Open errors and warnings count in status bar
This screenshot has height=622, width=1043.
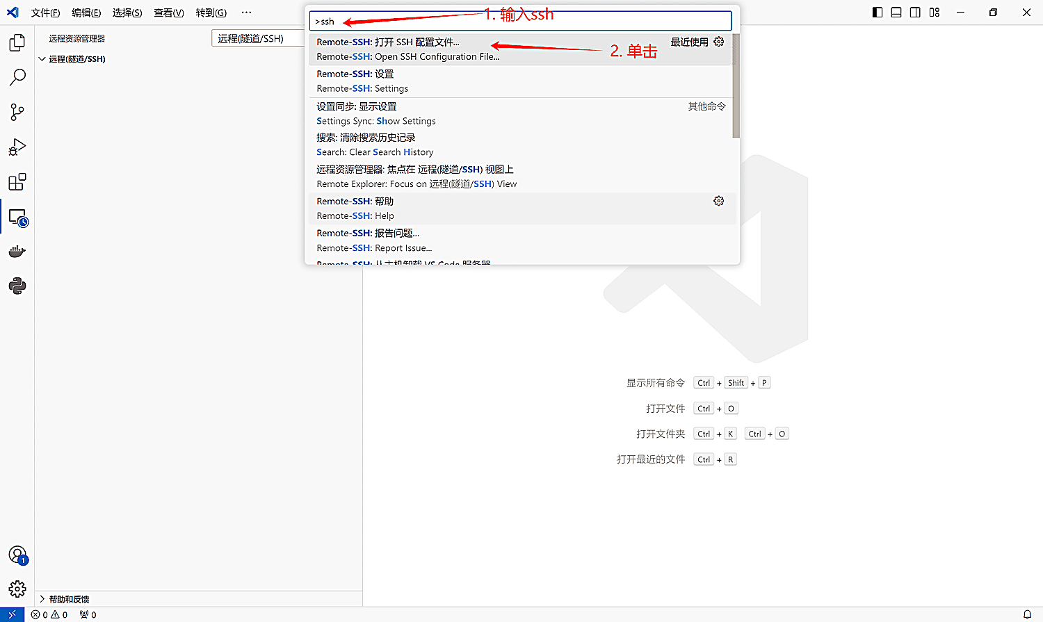click(49, 614)
